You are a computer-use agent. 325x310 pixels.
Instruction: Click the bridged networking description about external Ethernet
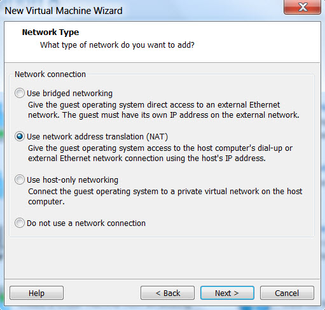163,110
